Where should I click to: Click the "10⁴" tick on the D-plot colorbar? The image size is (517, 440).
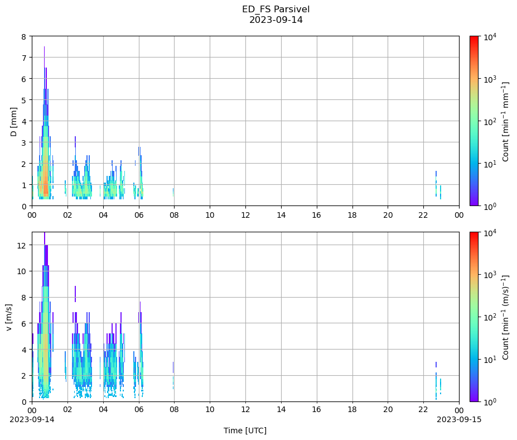(490, 37)
